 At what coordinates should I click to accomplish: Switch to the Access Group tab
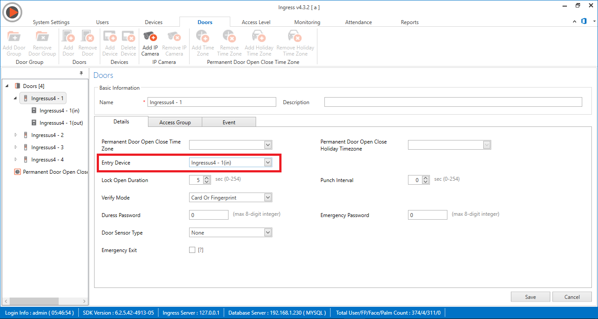(175, 123)
